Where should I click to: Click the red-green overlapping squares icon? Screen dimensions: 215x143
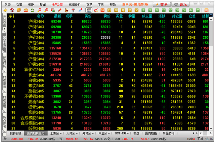tap(53, 10)
